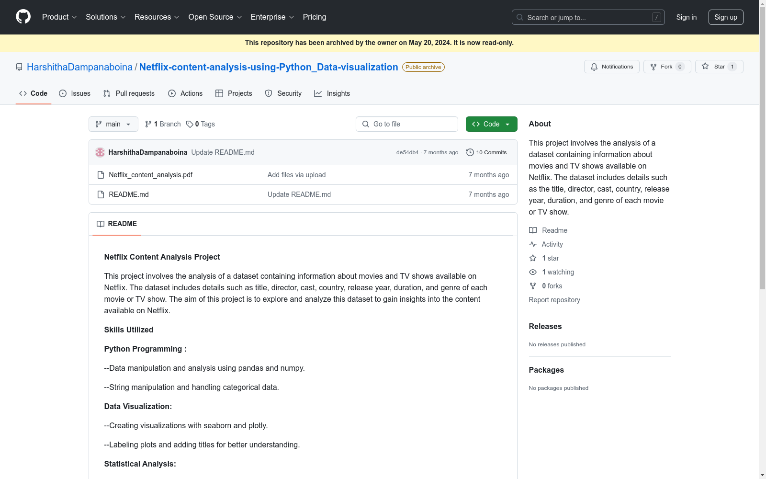Click file icon for Netflix_content_analysis.pdf
Image resolution: width=766 pixels, height=479 pixels.
(x=101, y=175)
